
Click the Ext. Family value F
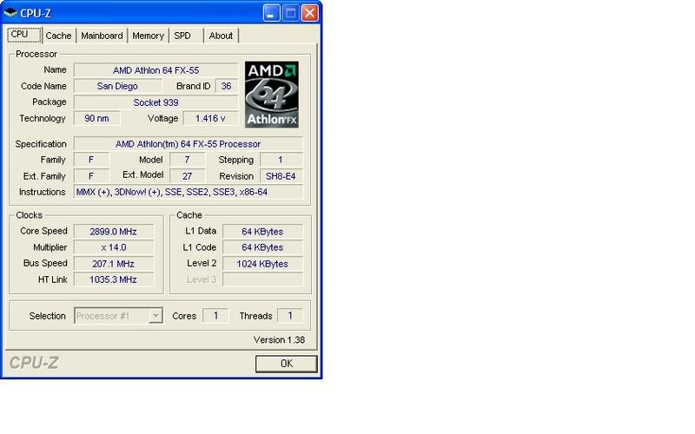[x=91, y=176]
